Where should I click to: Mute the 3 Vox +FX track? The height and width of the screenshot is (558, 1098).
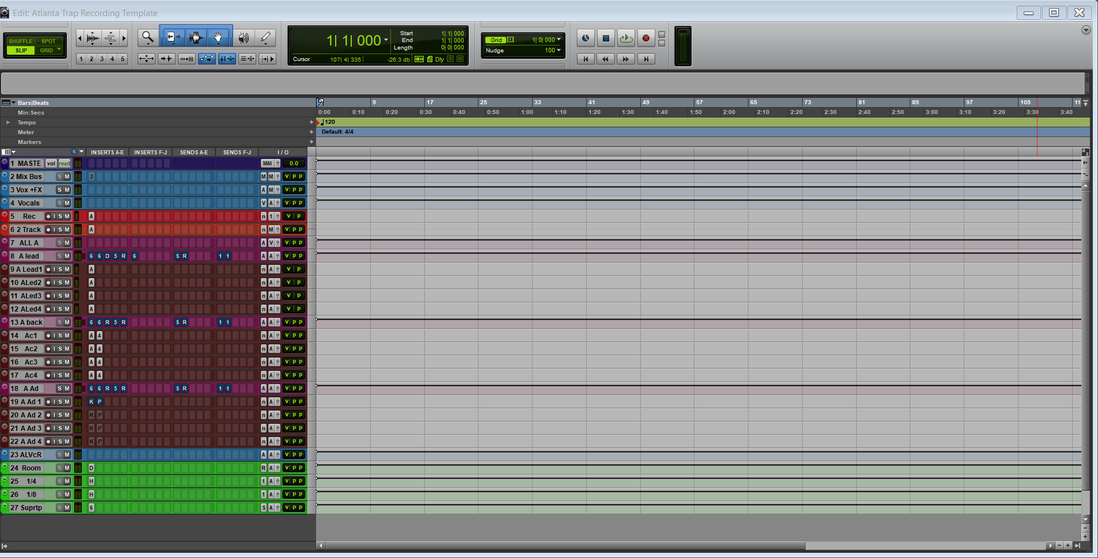(x=67, y=190)
